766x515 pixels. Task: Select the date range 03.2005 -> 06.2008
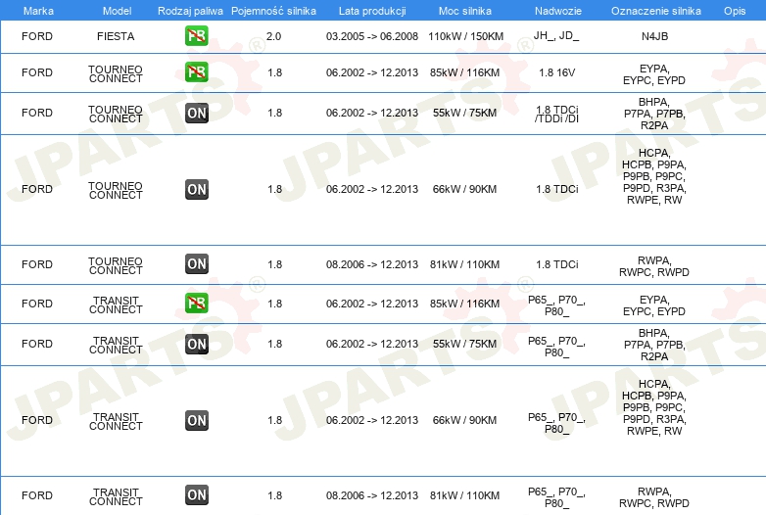click(x=372, y=36)
